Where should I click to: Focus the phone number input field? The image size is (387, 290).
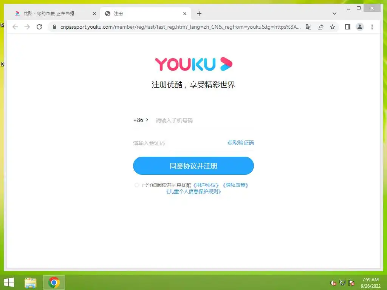pyautogui.click(x=204, y=120)
